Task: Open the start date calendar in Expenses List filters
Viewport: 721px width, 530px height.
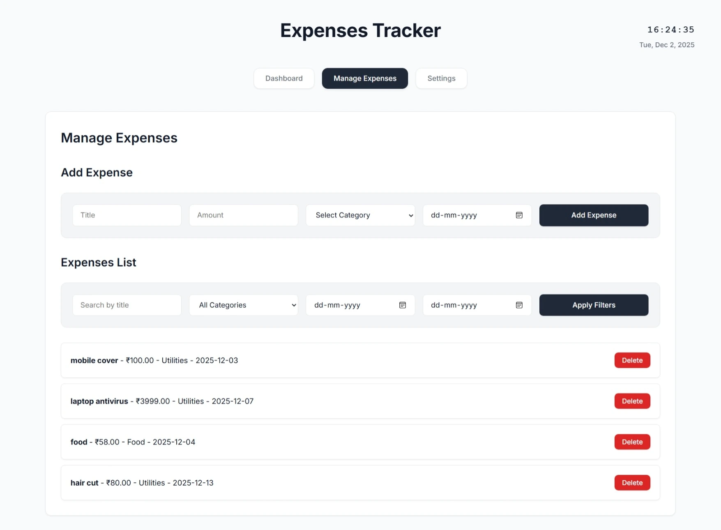Action: click(402, 305)
